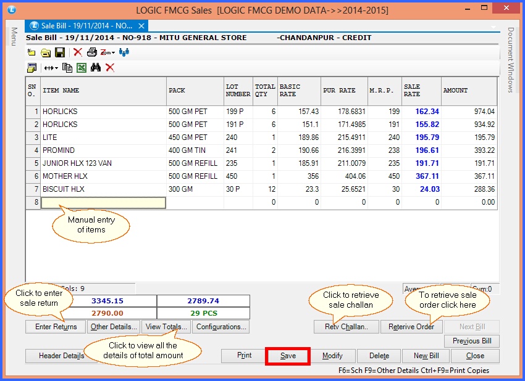The height and width of the screenshot is (381, 525).
Task: Open an existing bill via the folder icon
Action: click(45, 52)
